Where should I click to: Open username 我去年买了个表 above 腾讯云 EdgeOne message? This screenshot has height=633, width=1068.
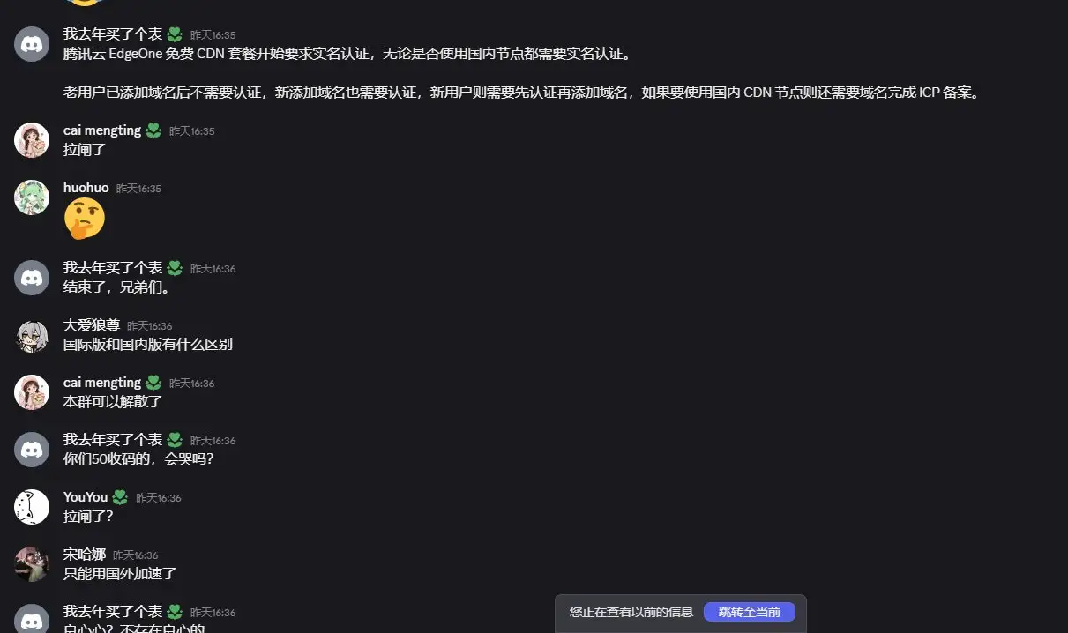click(113, 34)
